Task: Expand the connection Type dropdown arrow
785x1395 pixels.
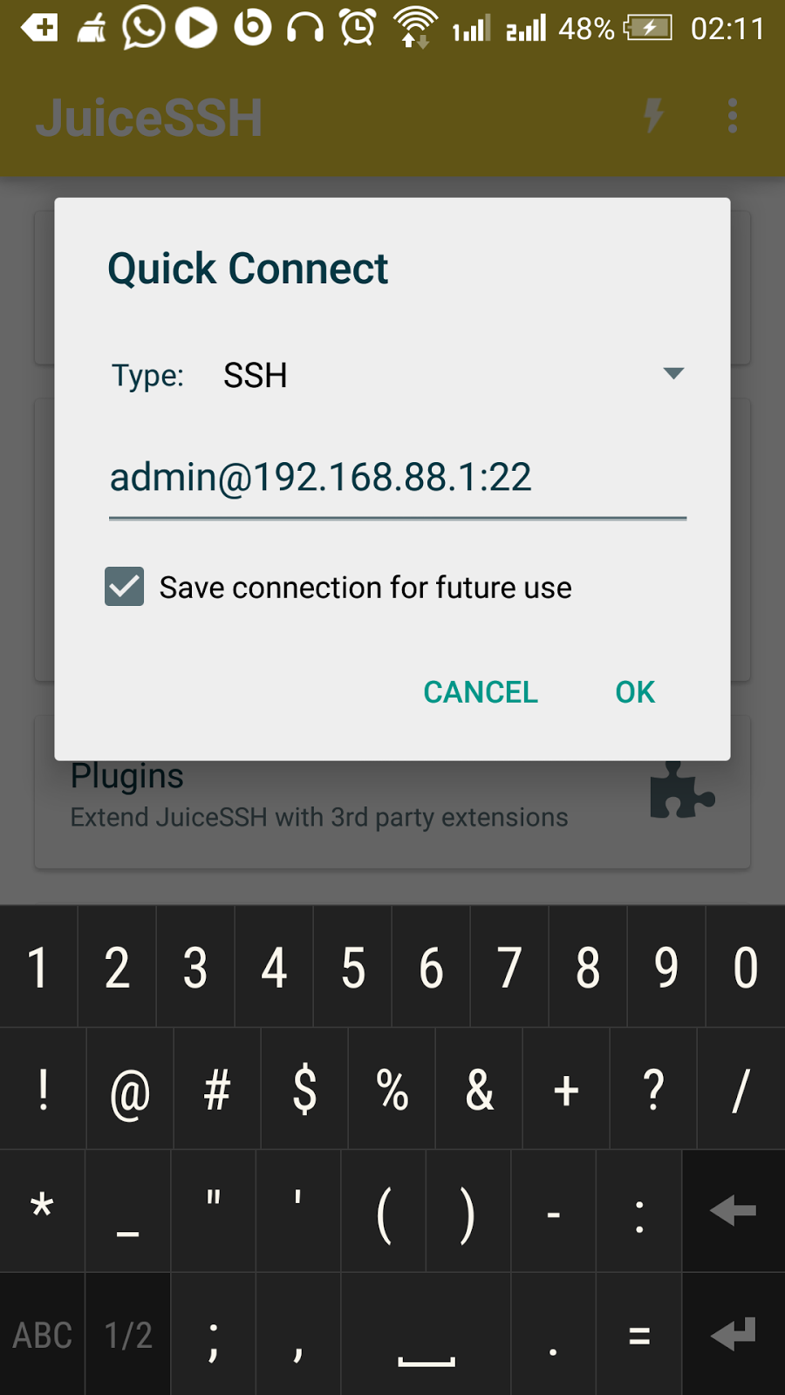Action: 673,374
